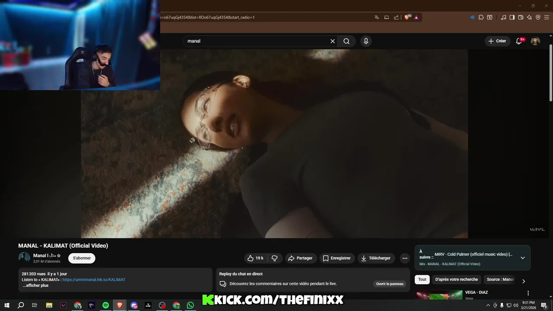Open Manal channel avatar
Viewport: 553px width, 311px height.
(24, 258)
